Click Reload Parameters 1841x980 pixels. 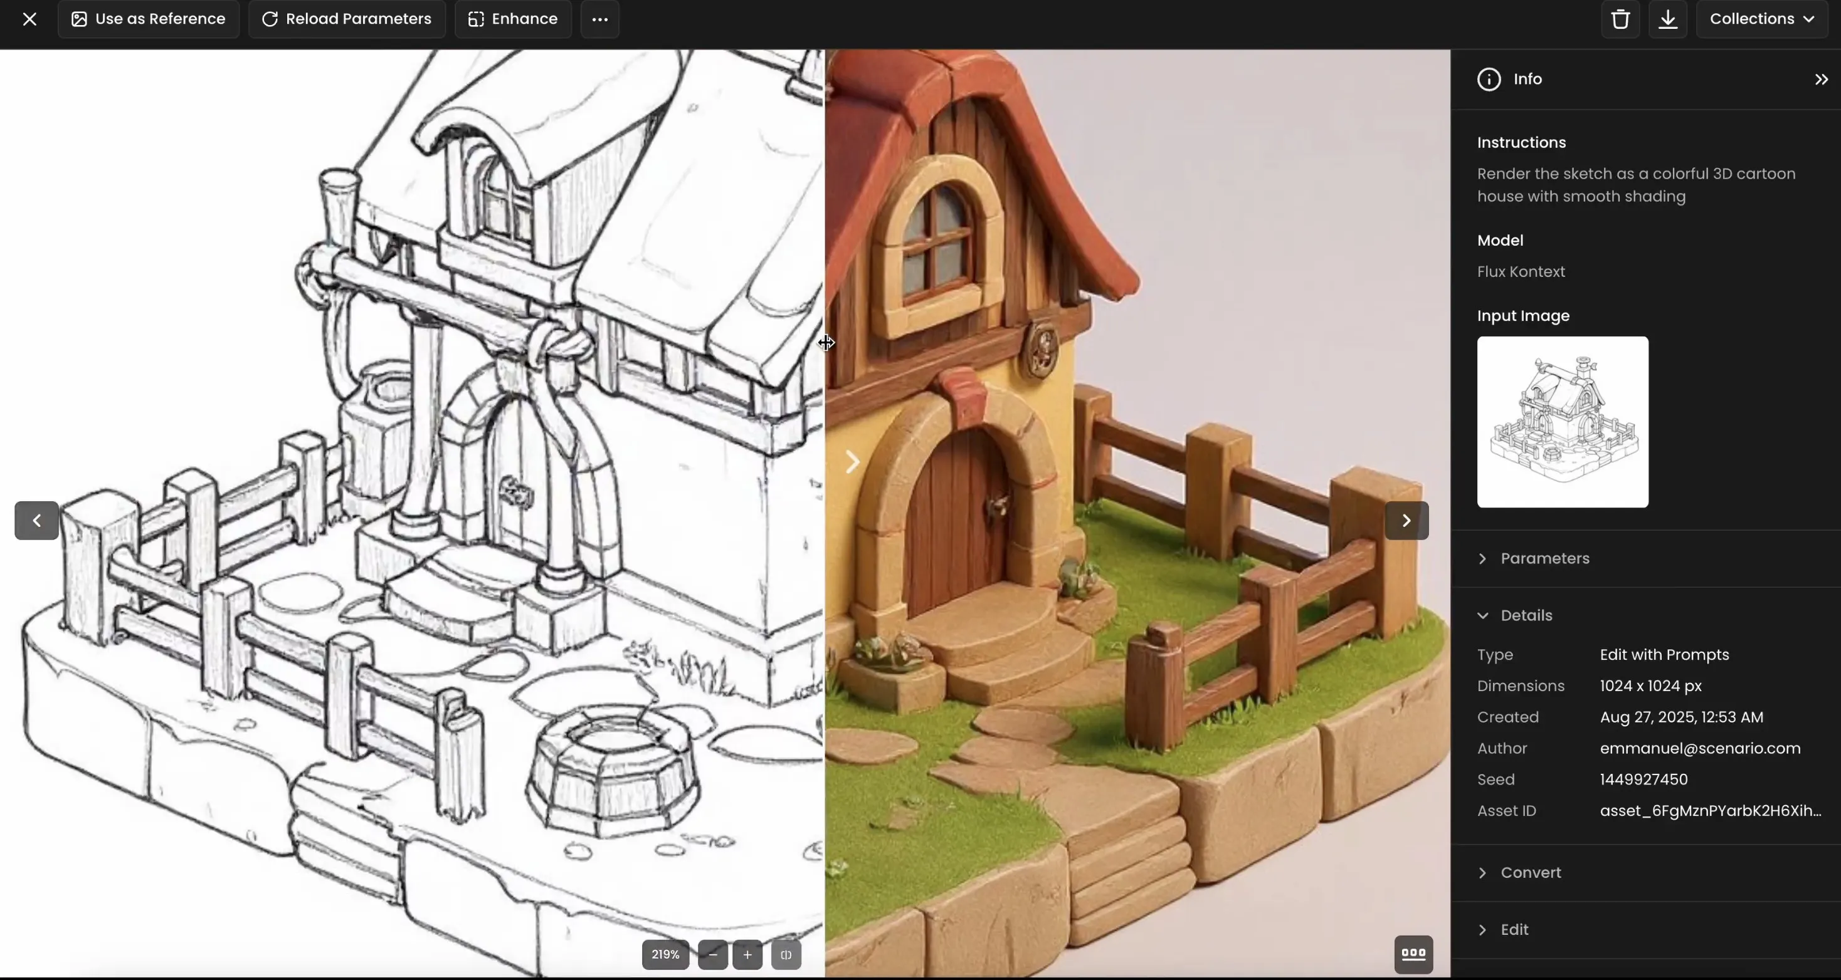(347, 19)
